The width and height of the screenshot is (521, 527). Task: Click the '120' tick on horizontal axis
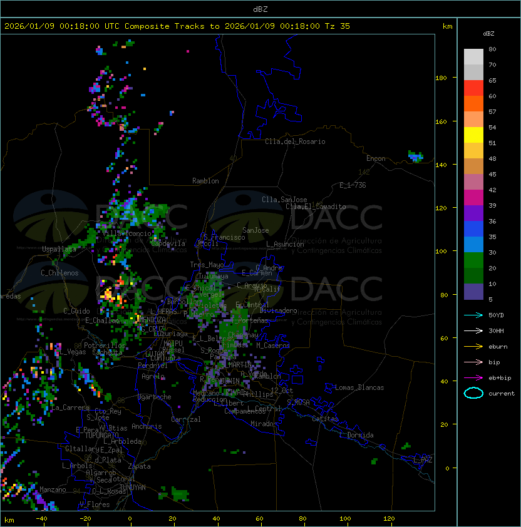[389, 519]
